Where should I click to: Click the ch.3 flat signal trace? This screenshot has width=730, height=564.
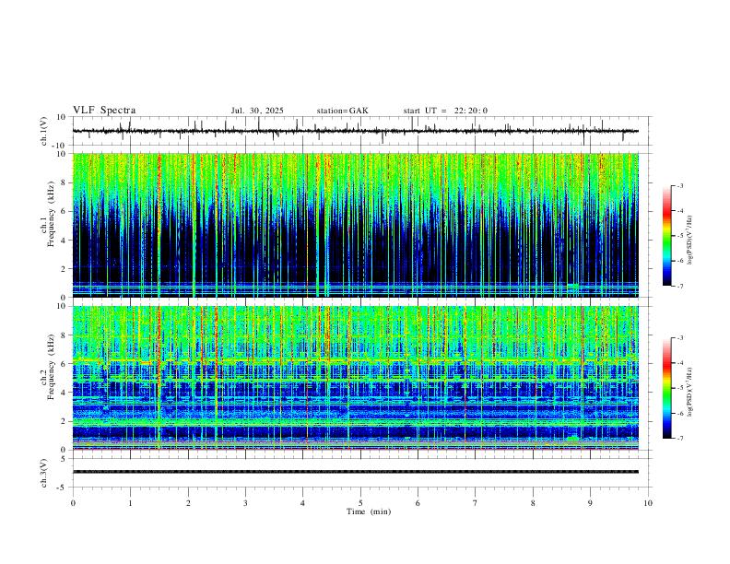tap(356, 472)
